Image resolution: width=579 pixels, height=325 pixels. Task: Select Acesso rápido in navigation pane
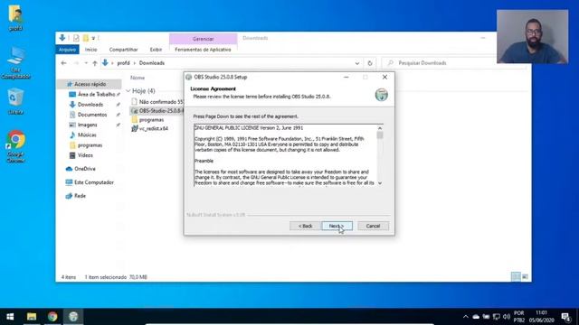tap(89, 84)
